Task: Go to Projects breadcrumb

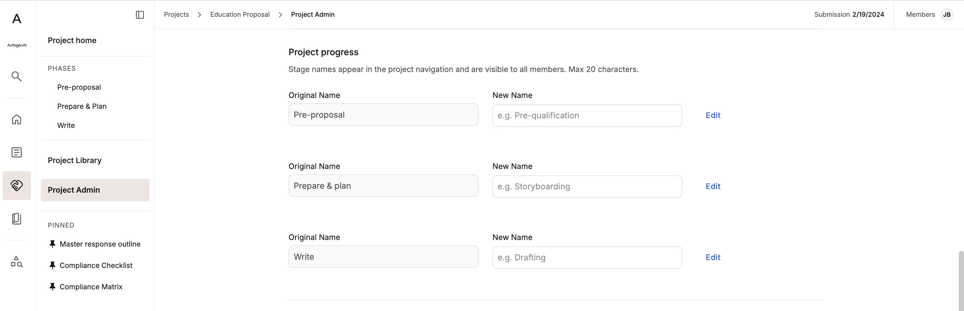Action: 176,14
